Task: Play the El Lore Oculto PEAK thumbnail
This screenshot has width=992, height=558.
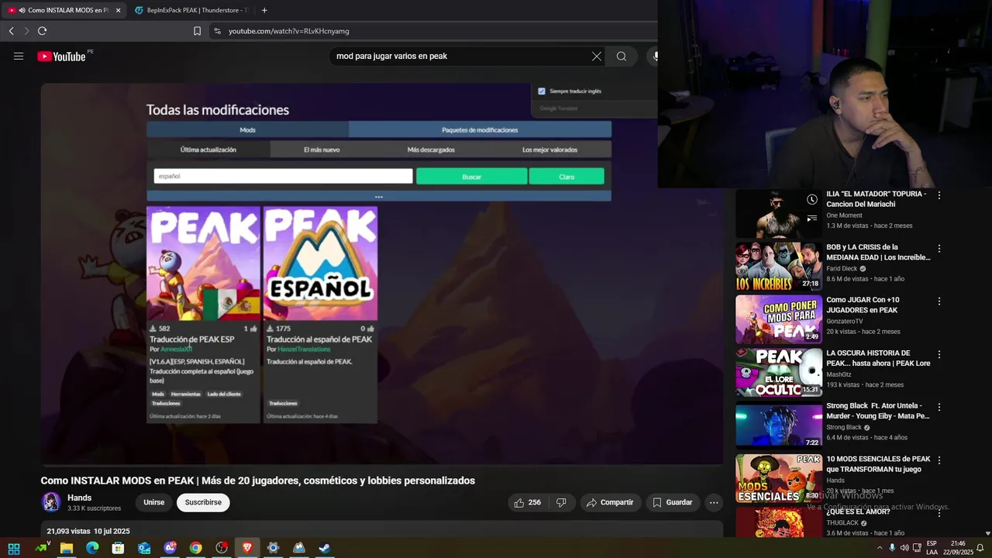Action: pyautogui.click(x=779, y=372)
